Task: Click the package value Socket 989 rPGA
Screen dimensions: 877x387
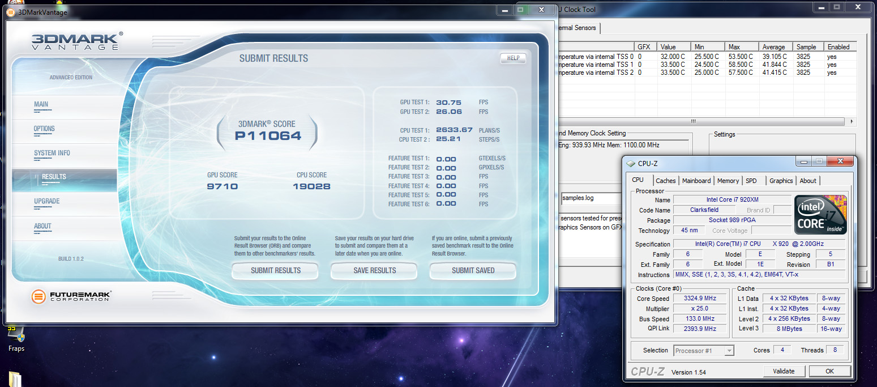Action: coord(732,220)
